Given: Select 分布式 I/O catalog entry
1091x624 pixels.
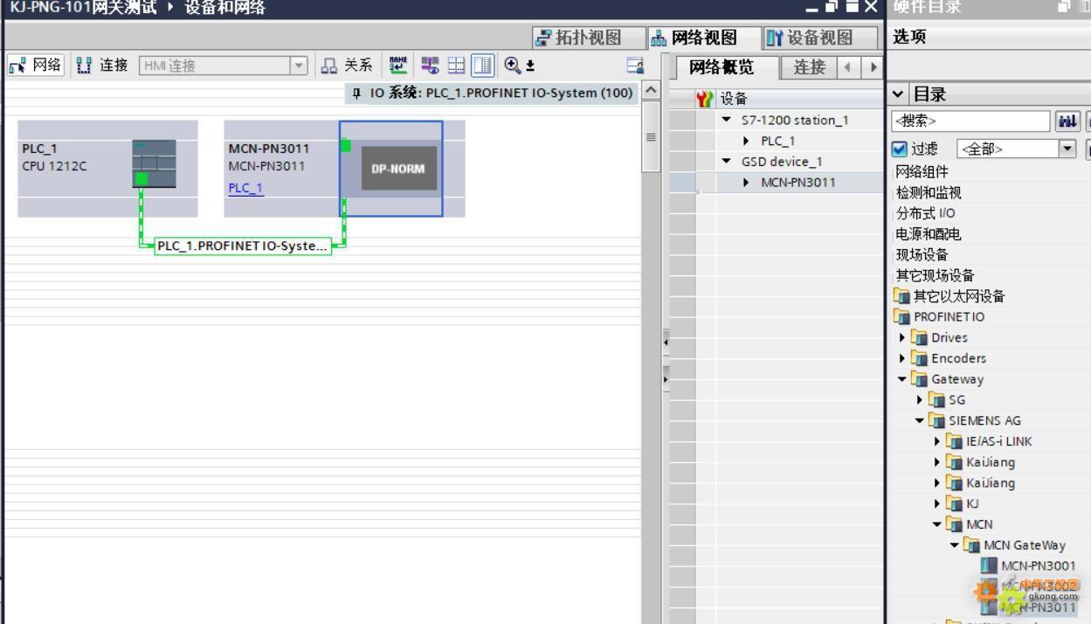Looking at the screenshot, I should (x=925, y=213).
